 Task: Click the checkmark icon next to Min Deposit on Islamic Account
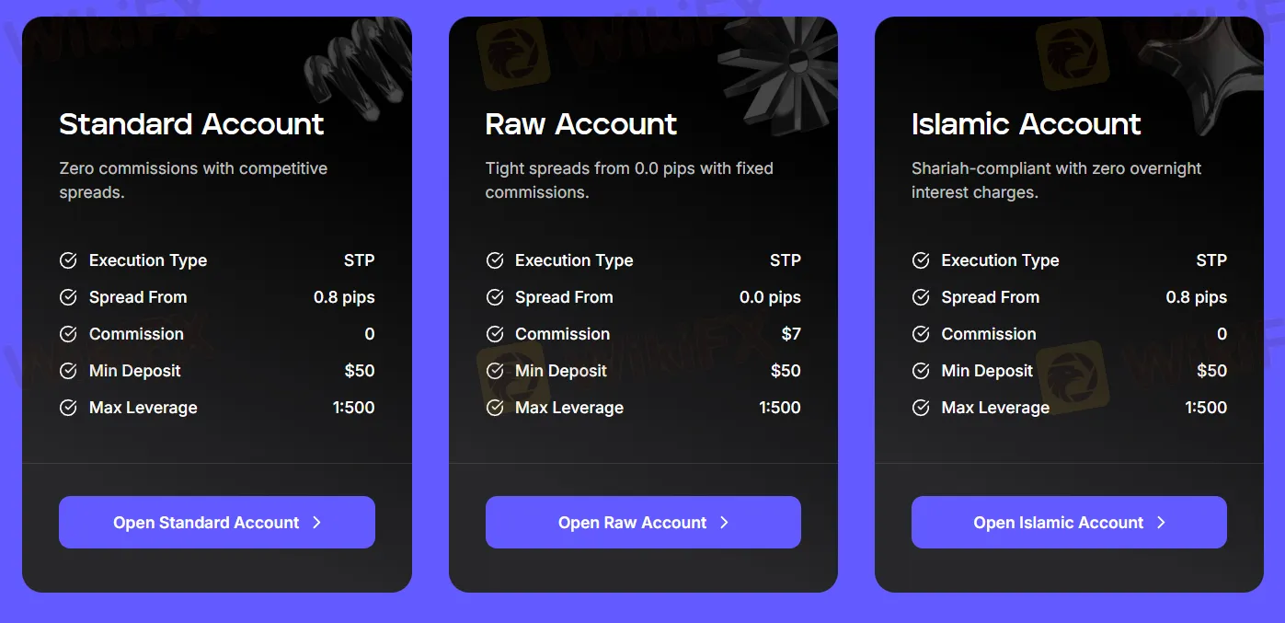point(921,371)
